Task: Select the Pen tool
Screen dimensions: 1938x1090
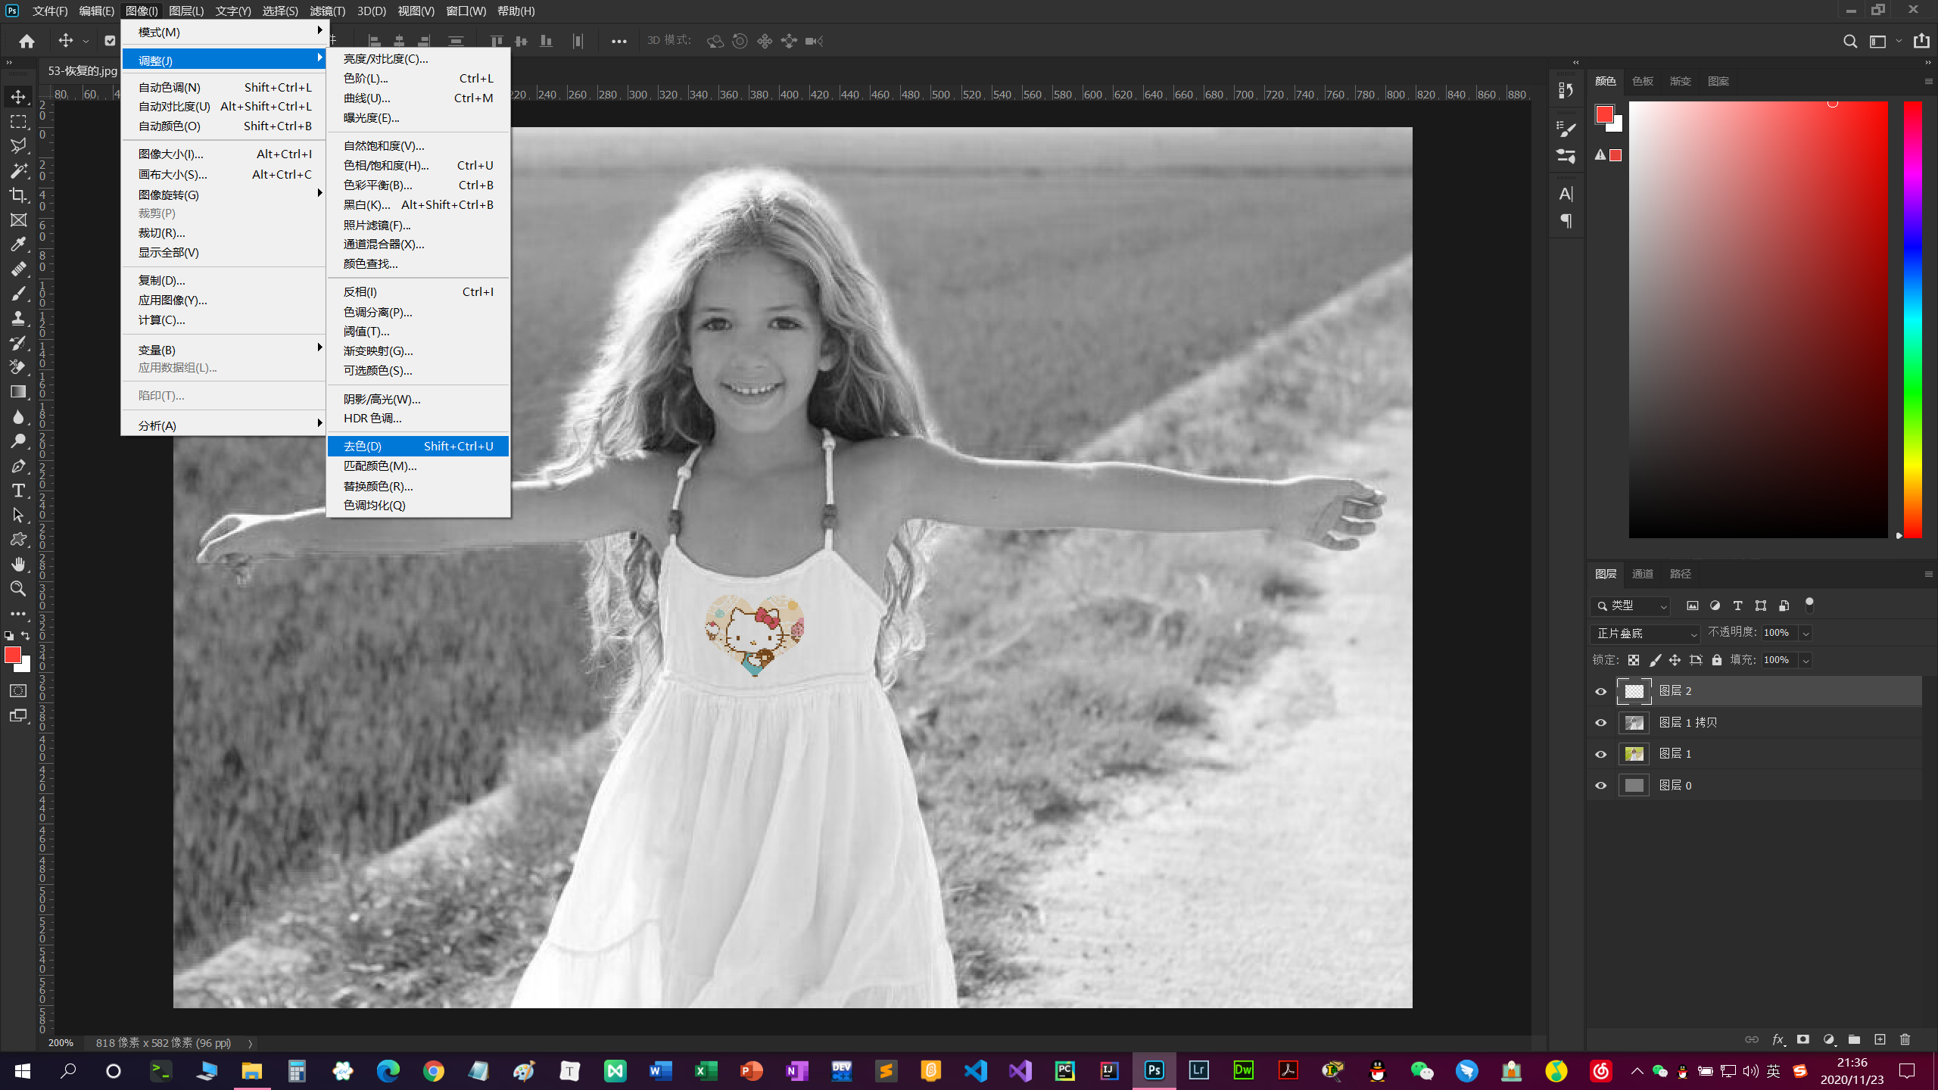Action: [18, 466]
